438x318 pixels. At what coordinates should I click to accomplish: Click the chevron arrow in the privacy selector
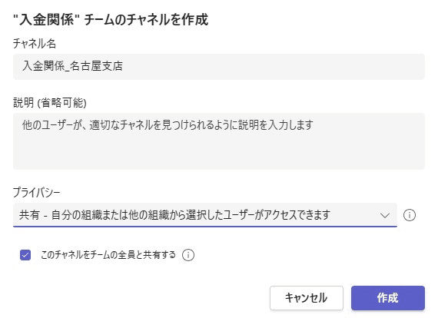pos(385,215)
